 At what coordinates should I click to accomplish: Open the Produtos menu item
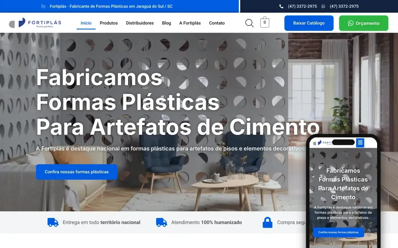[109, 23]
